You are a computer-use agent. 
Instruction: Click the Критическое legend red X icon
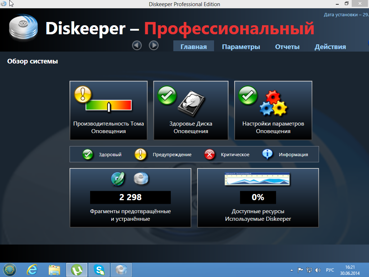point(209,154)
